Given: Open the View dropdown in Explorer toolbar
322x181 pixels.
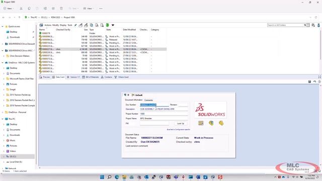Looking at the screenshot, I should pos(89,9).
